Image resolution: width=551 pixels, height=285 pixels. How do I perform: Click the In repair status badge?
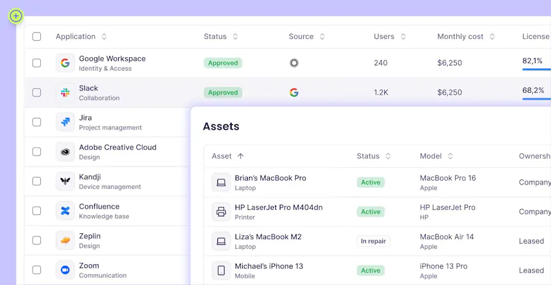click(x=373, y=241)
